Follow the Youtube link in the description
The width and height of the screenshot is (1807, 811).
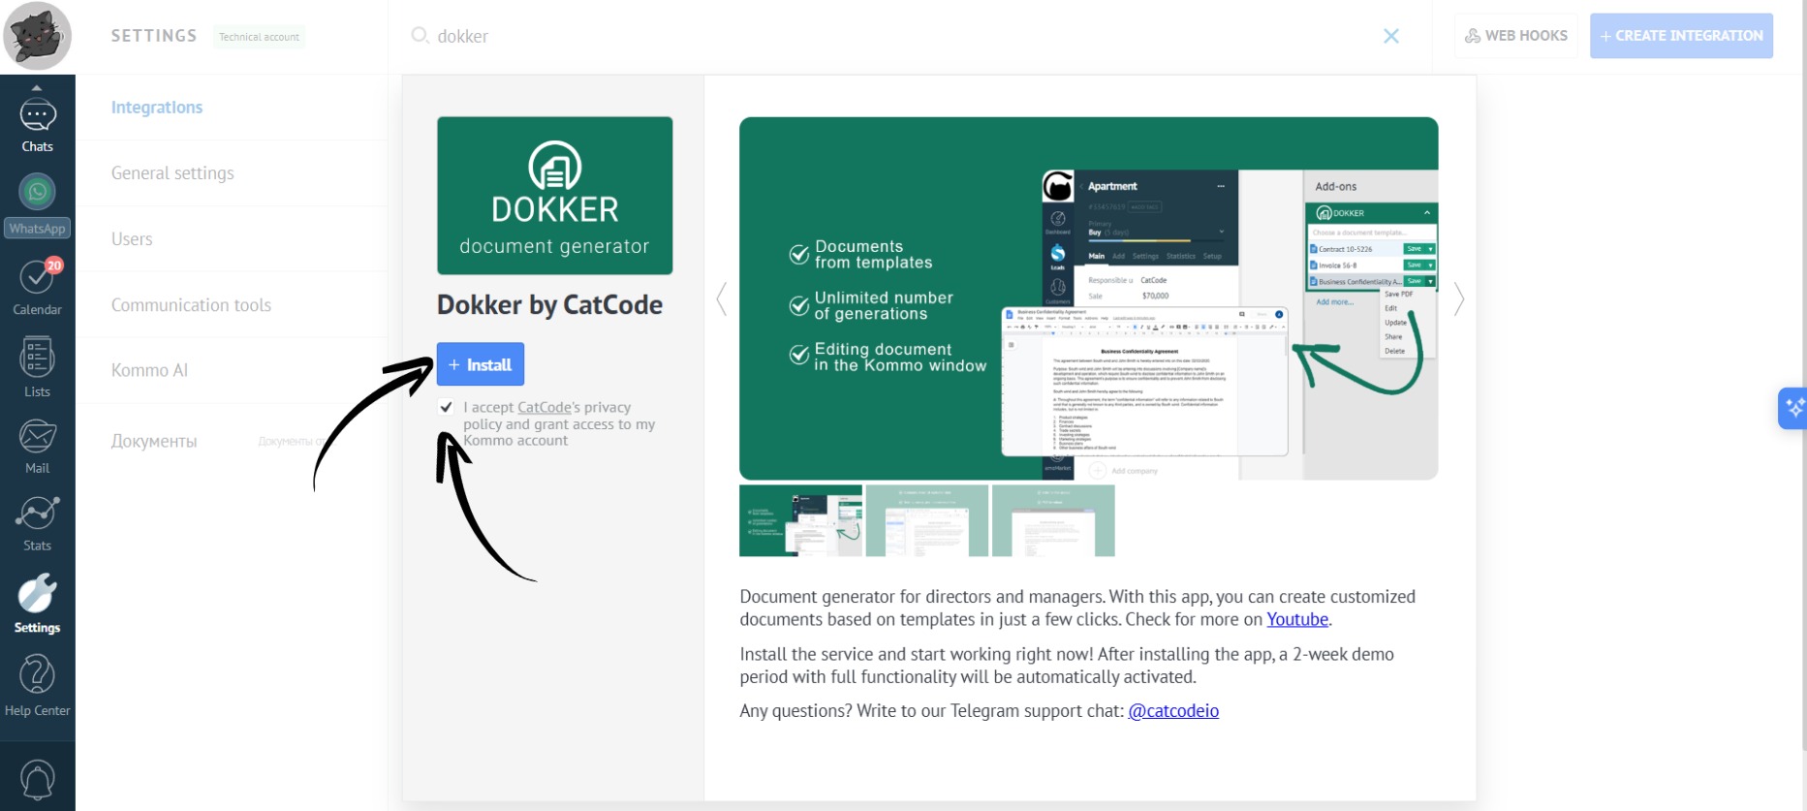coord(1296,620)
